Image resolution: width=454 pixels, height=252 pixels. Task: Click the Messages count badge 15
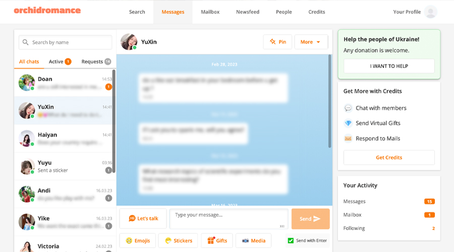tap(429, 202)
